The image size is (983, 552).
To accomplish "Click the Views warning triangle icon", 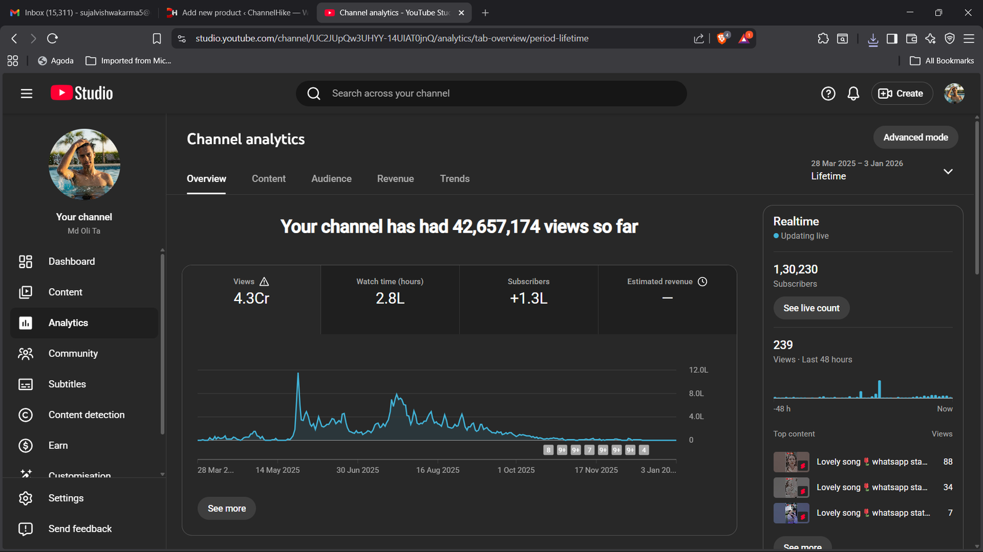I will 264,282.
